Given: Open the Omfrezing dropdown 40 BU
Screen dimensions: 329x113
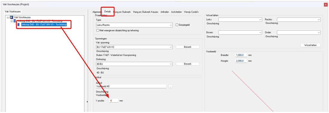Looking at the screenshot, I should coord(134,64).
